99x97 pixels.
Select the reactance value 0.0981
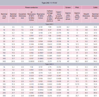(x=41, y=44)
